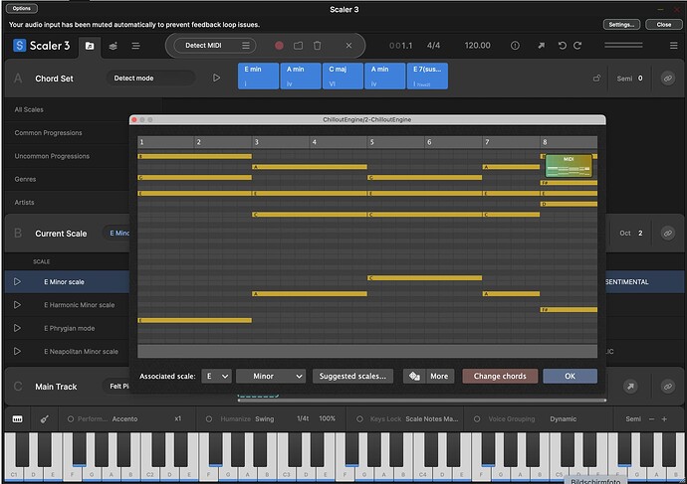Play the E Harmonic Minor scale
The height and width of the screenshot is (484, 687).
17,305
